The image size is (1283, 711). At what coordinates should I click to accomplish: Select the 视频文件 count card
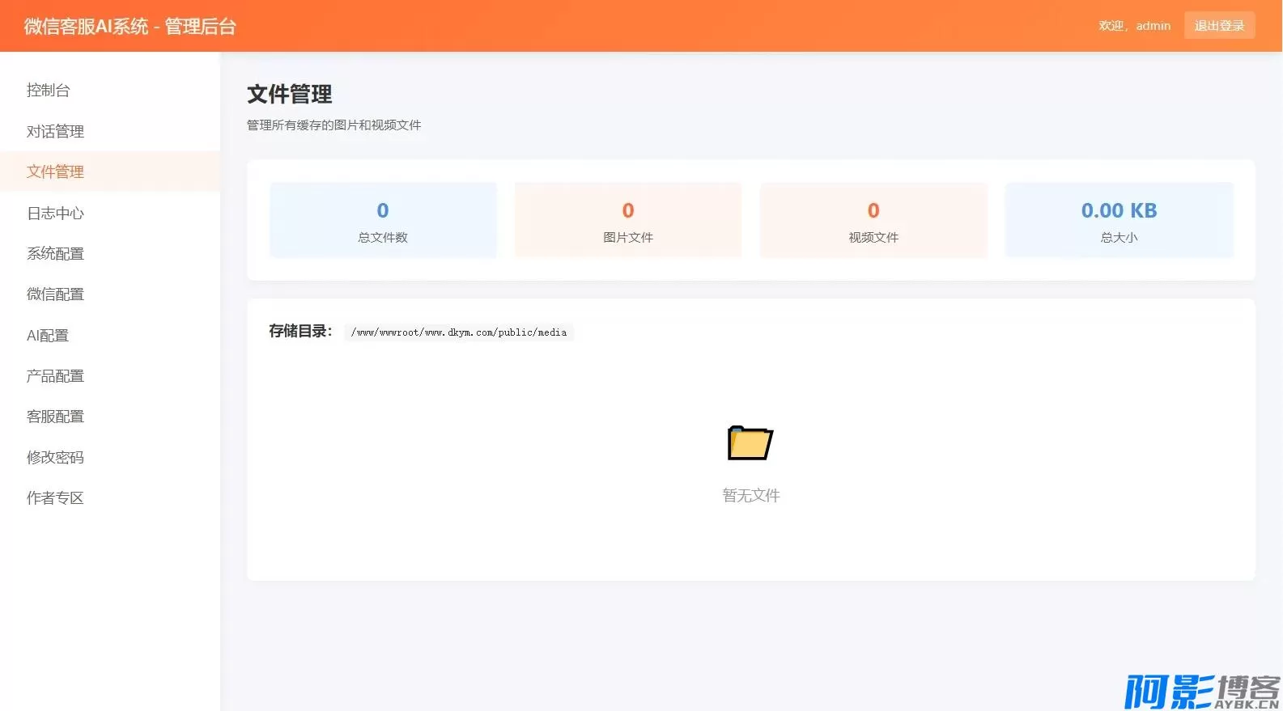(873, 220)
